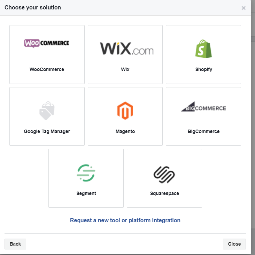The image size is (255, 255).
Task: Select the orange Magento logo
Action: (x=125, y=110)
